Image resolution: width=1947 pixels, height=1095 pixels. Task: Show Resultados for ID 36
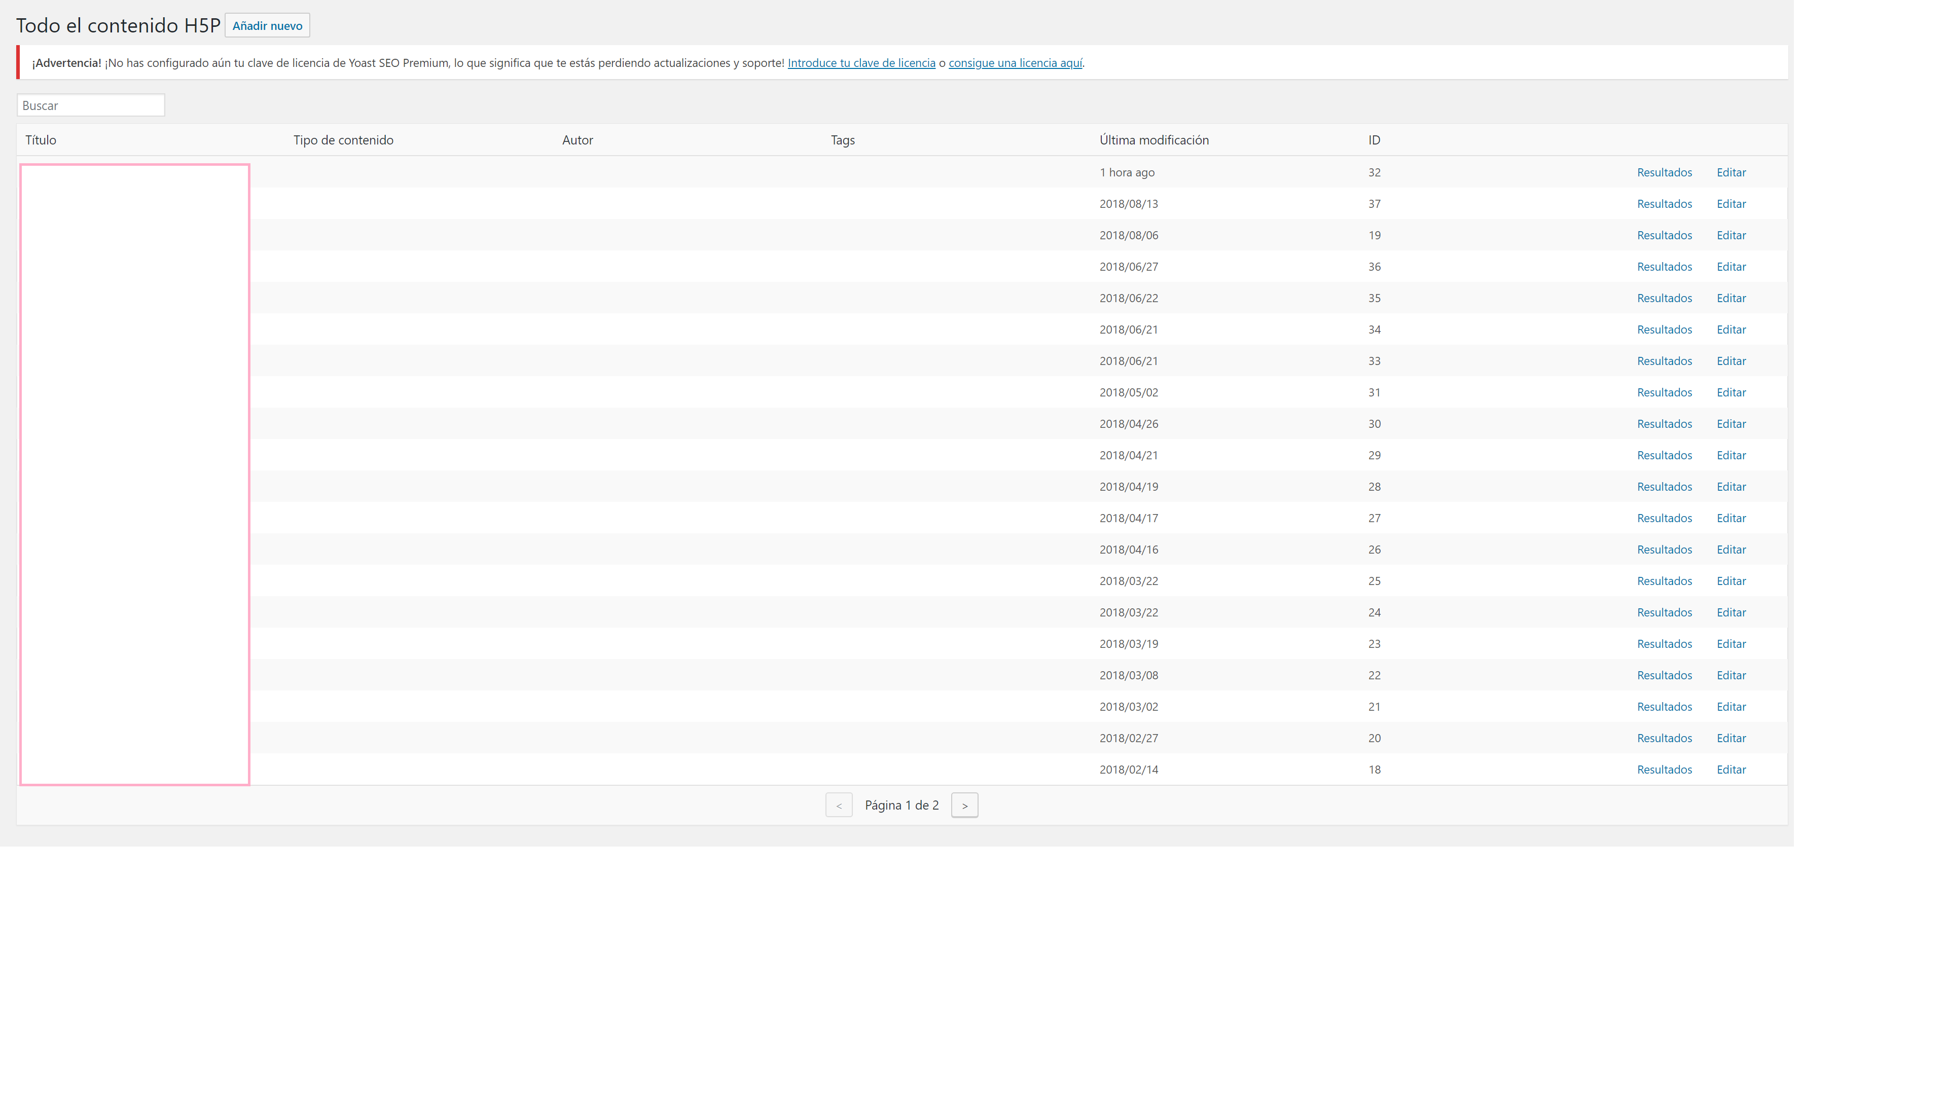[1664, 267]
